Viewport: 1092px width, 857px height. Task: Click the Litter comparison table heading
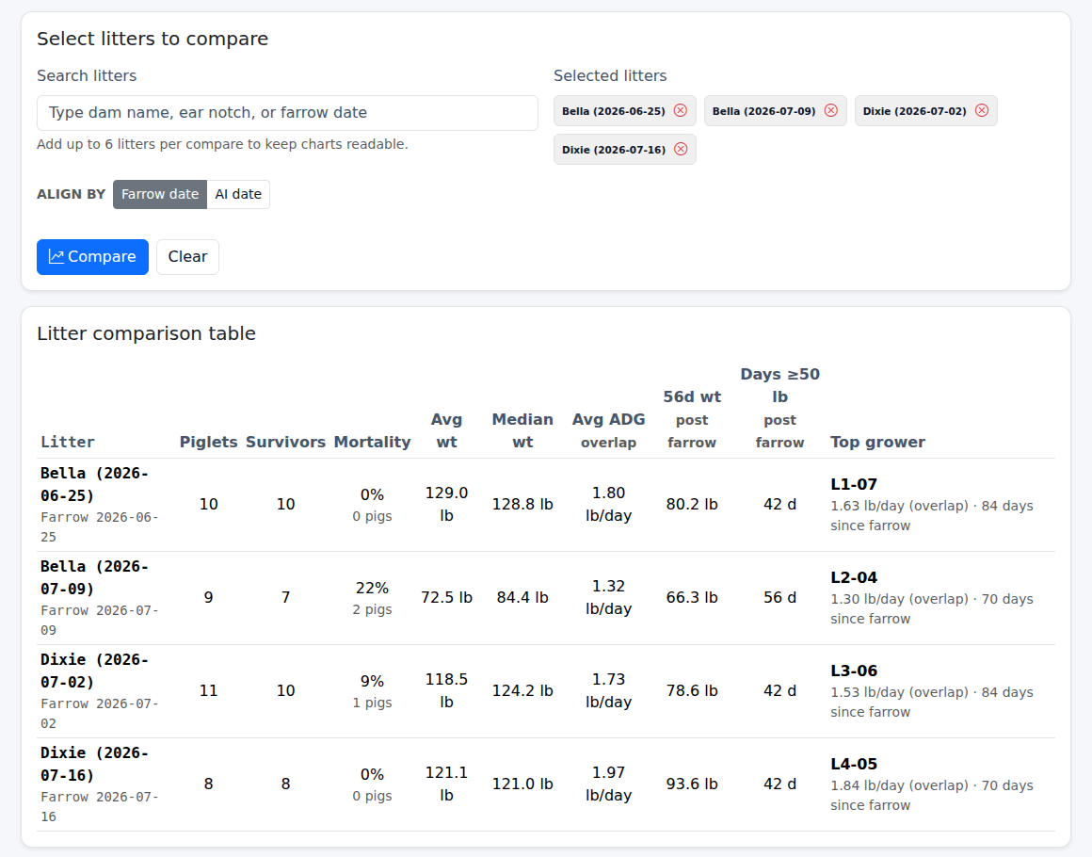click(x=146, y=333)
